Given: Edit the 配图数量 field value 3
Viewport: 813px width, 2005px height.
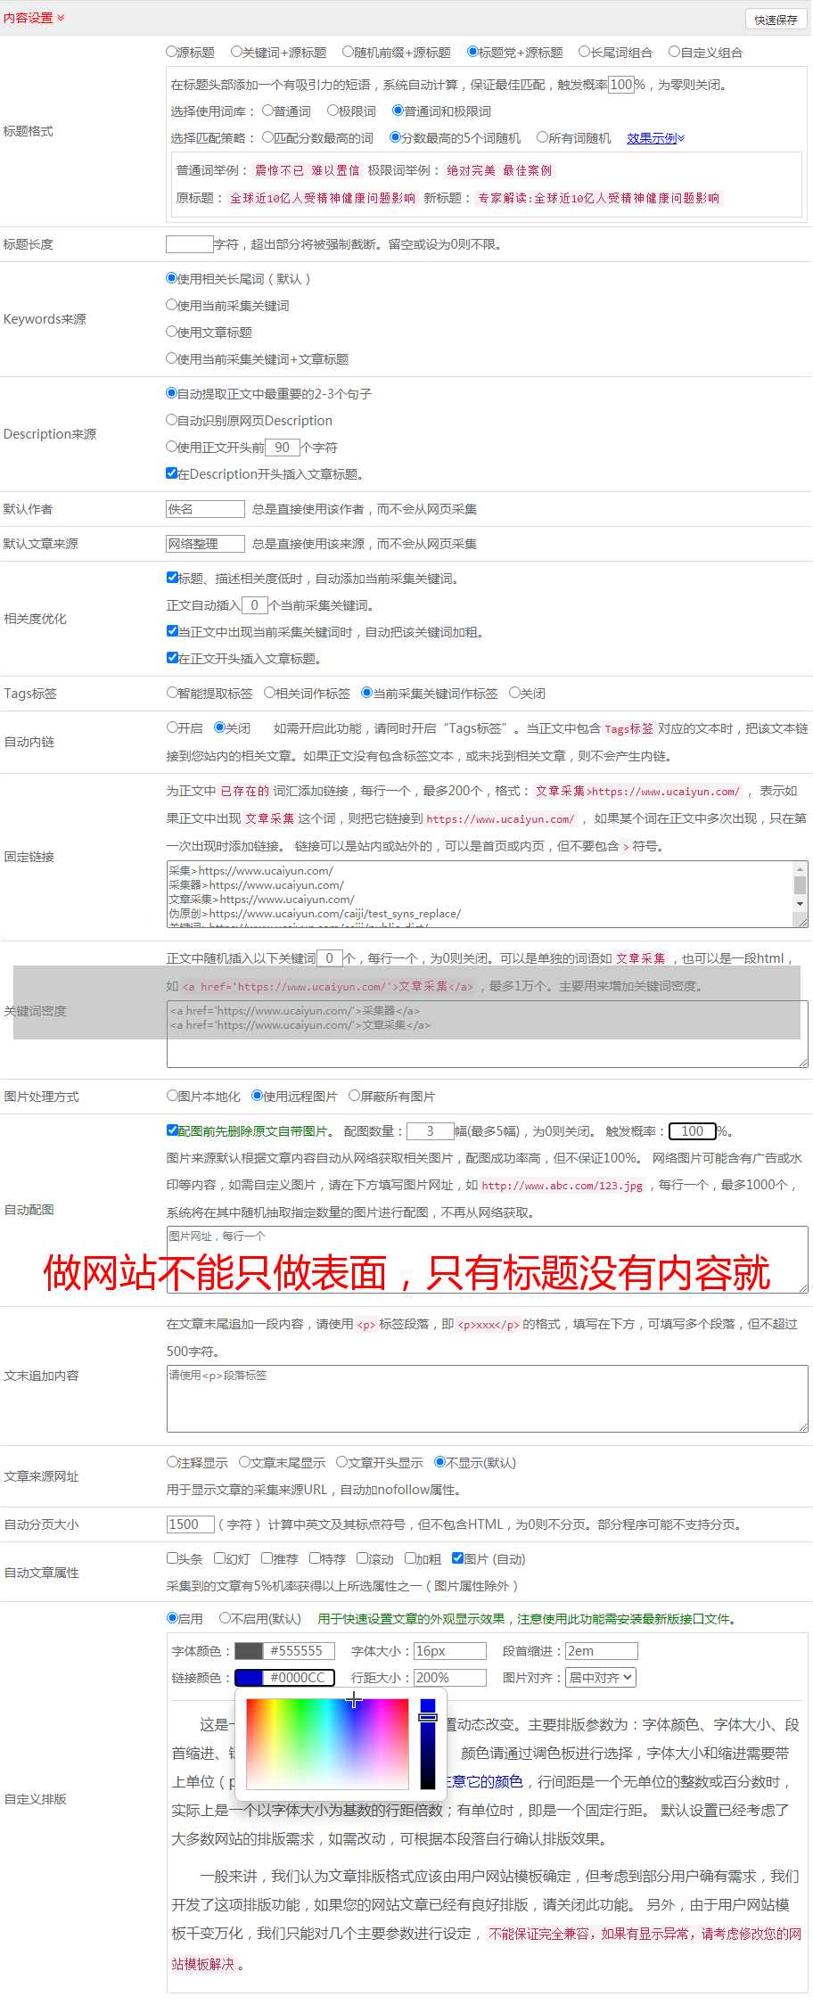Looking at the screenshot, I should click(431, 1131).
